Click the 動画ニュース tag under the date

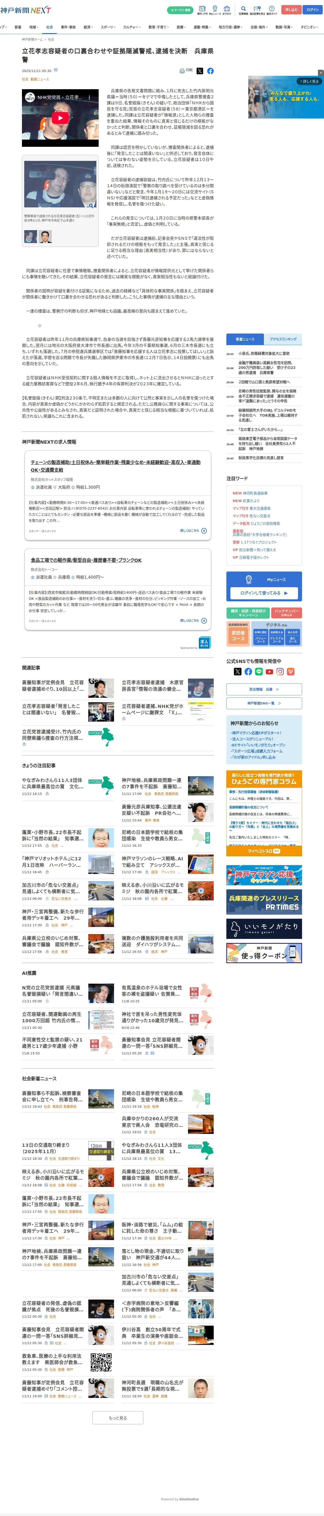tap(39, 79)
